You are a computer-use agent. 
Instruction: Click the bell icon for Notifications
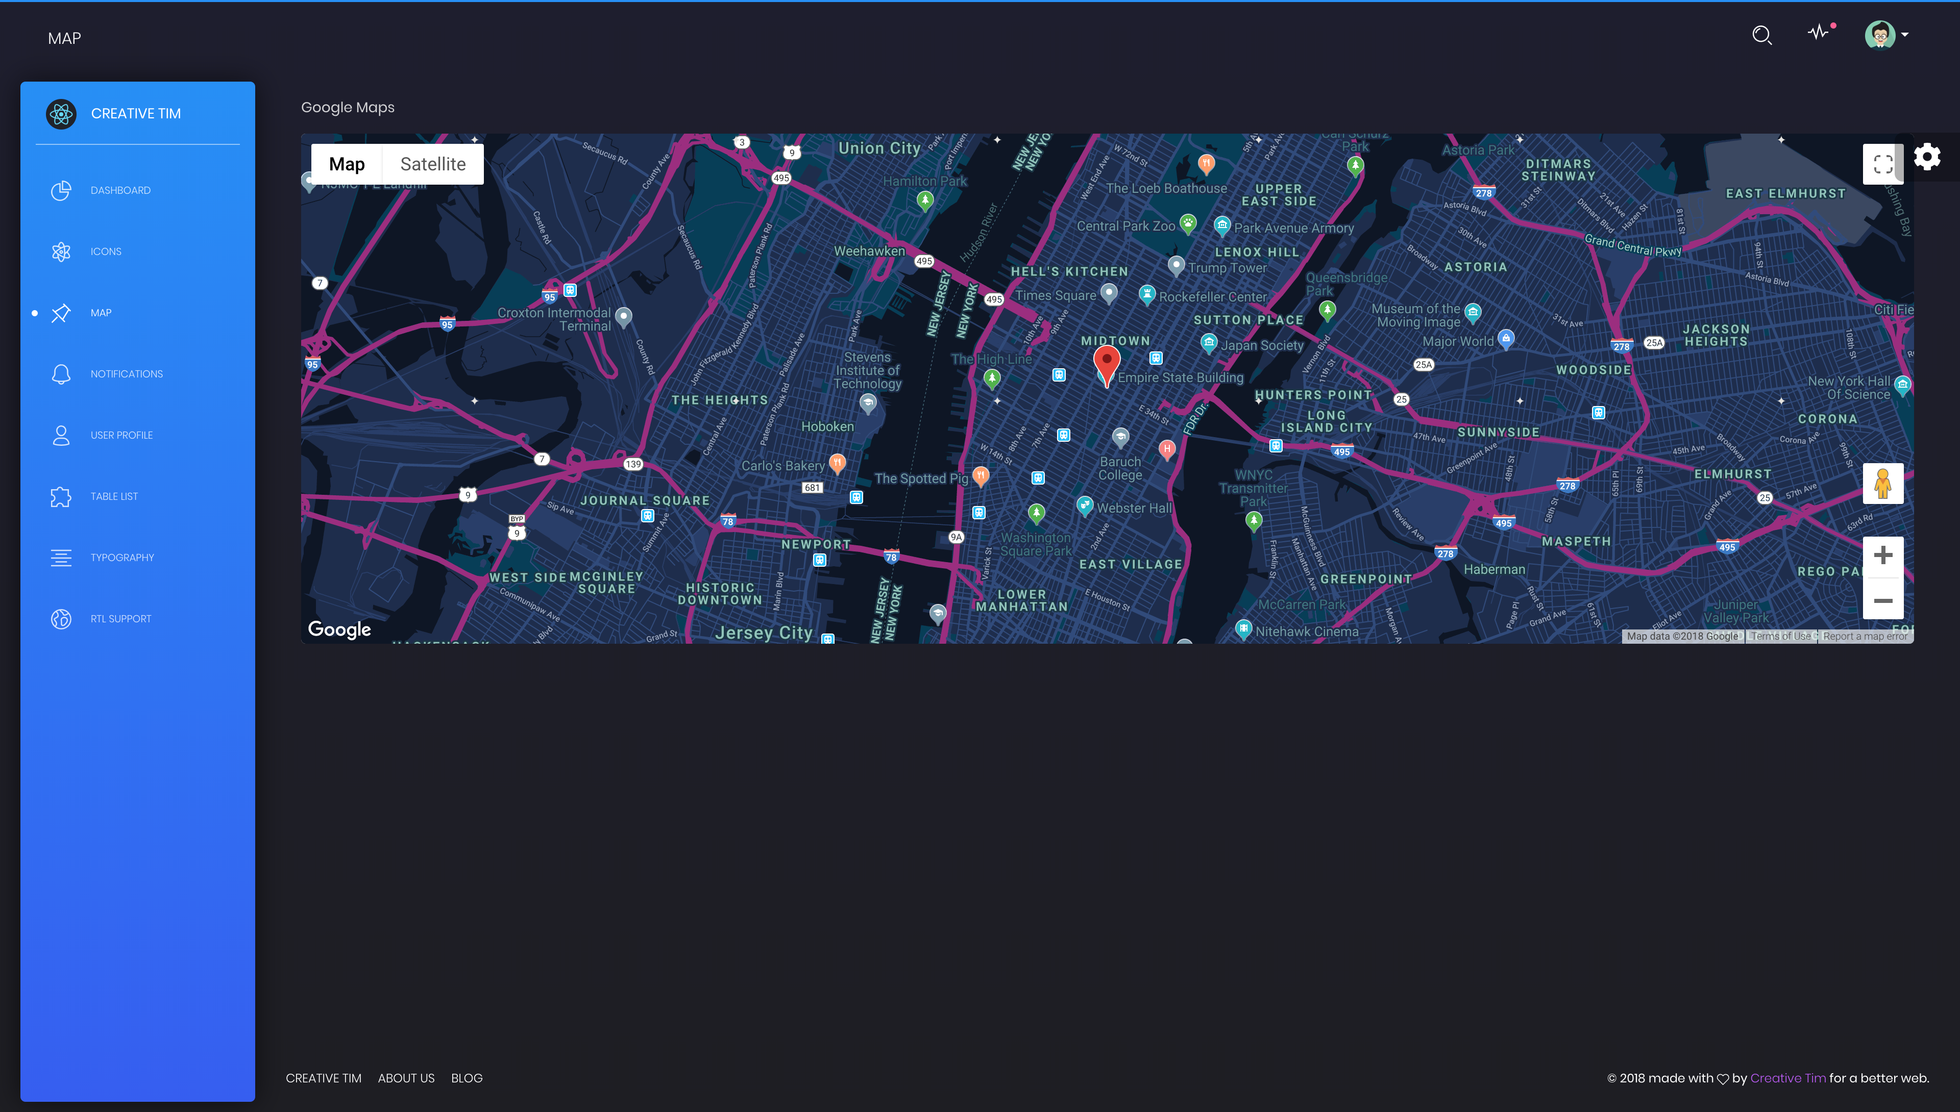[x=61, y=374]
